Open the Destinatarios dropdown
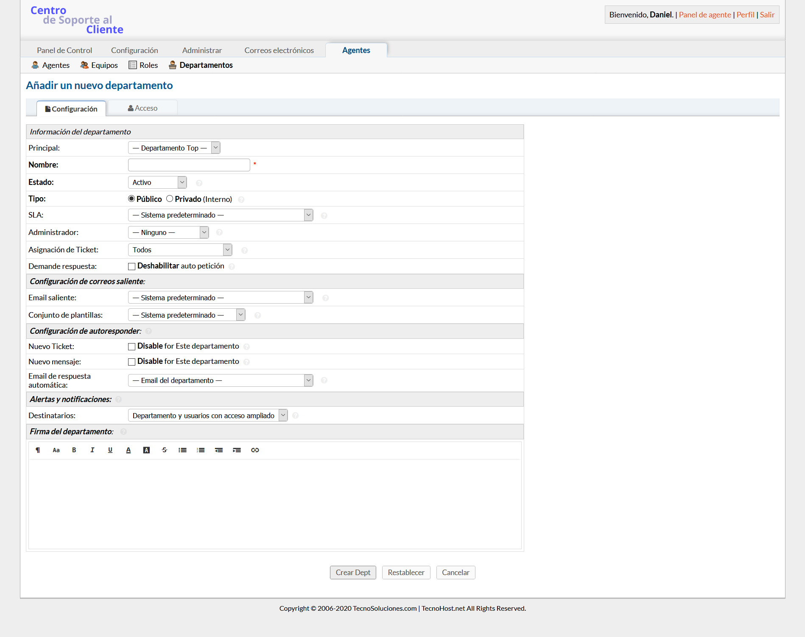The image size is (805, 637). [x=207, y=416]
